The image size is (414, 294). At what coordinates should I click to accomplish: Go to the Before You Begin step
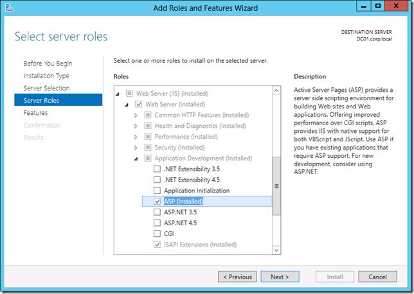(48, 64)
